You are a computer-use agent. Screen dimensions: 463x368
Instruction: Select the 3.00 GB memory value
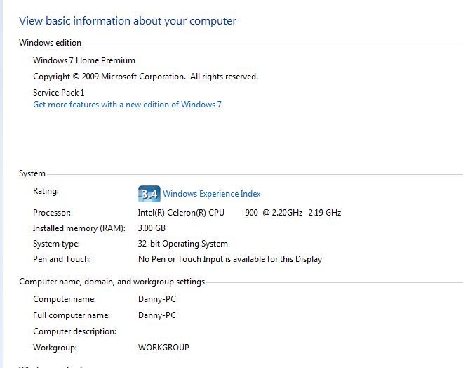click(x=152, y=228)
